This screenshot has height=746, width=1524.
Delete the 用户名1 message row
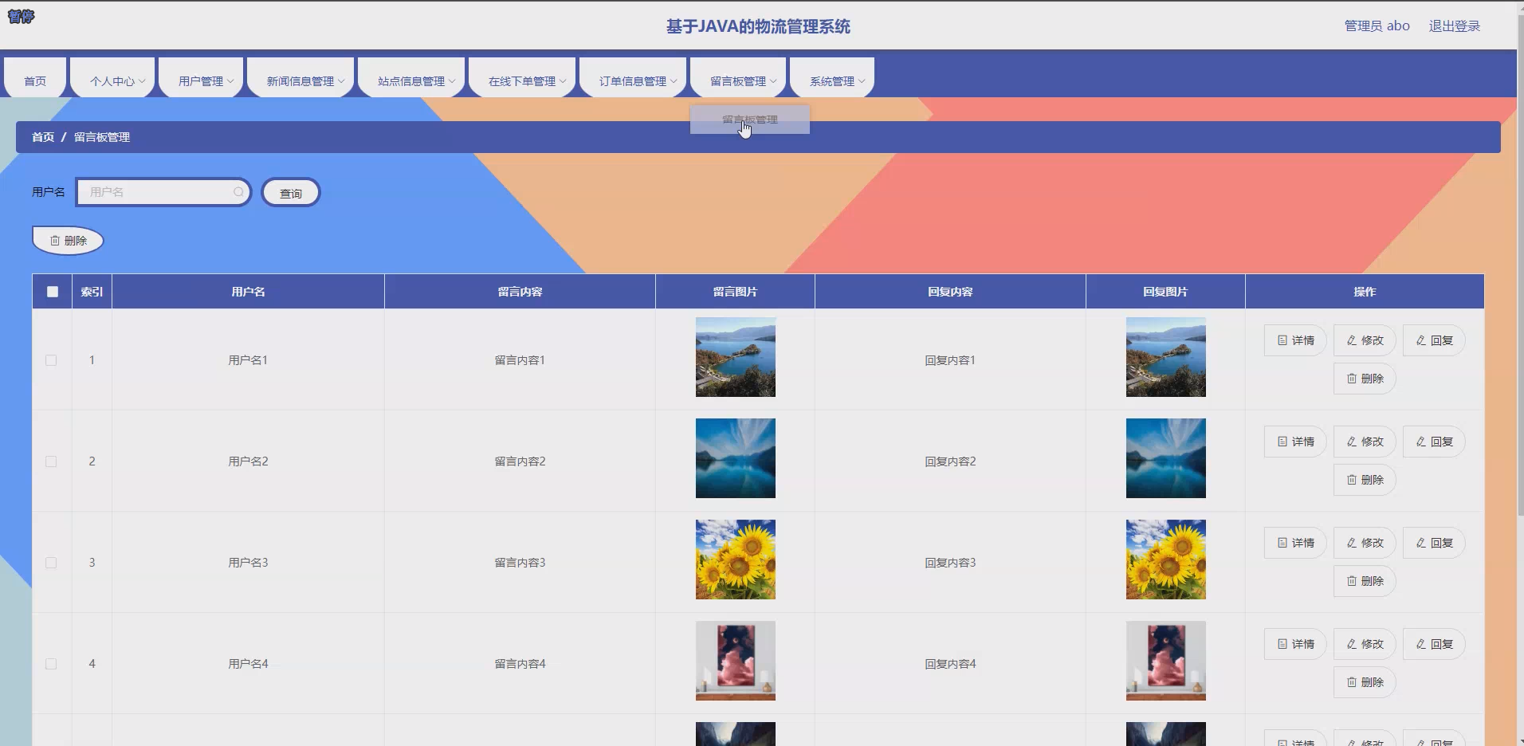tap(1365, 379)
